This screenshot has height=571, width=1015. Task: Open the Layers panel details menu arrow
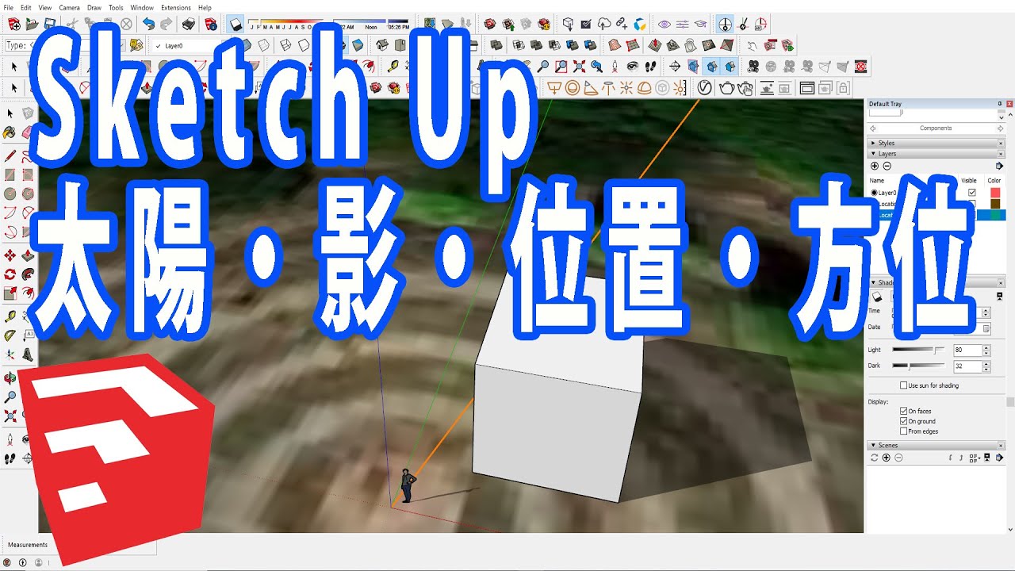(999, 166)
